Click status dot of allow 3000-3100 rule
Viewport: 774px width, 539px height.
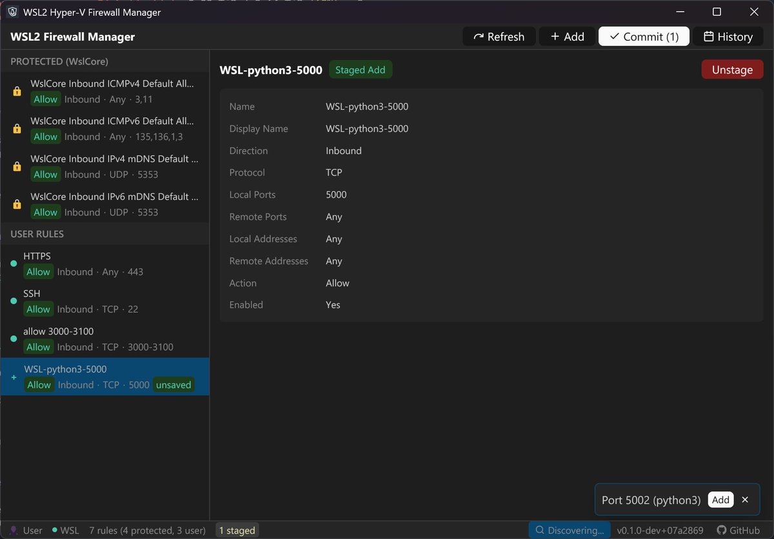14,338
